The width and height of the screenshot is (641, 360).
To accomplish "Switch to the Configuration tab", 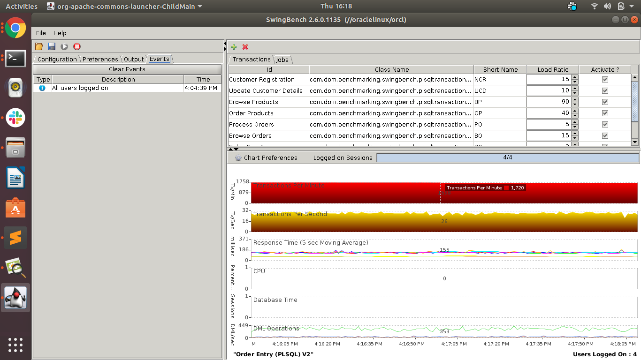I will 57,59.
